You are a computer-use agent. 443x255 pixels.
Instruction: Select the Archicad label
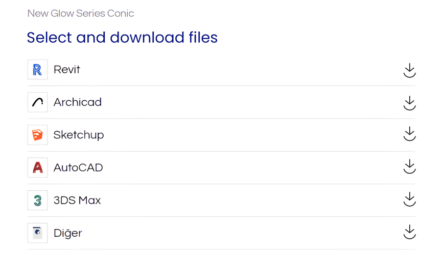pyautogui.click(x=78, y=102)
